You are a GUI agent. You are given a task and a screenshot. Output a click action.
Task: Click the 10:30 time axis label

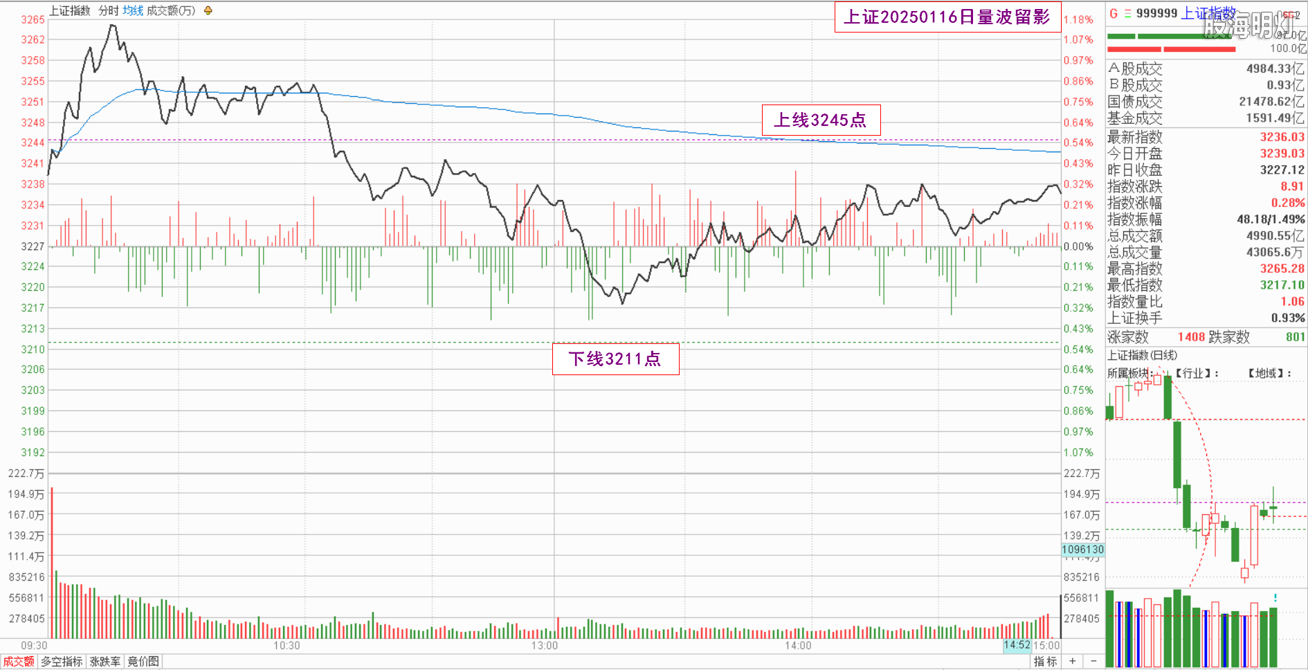[287, 645]
